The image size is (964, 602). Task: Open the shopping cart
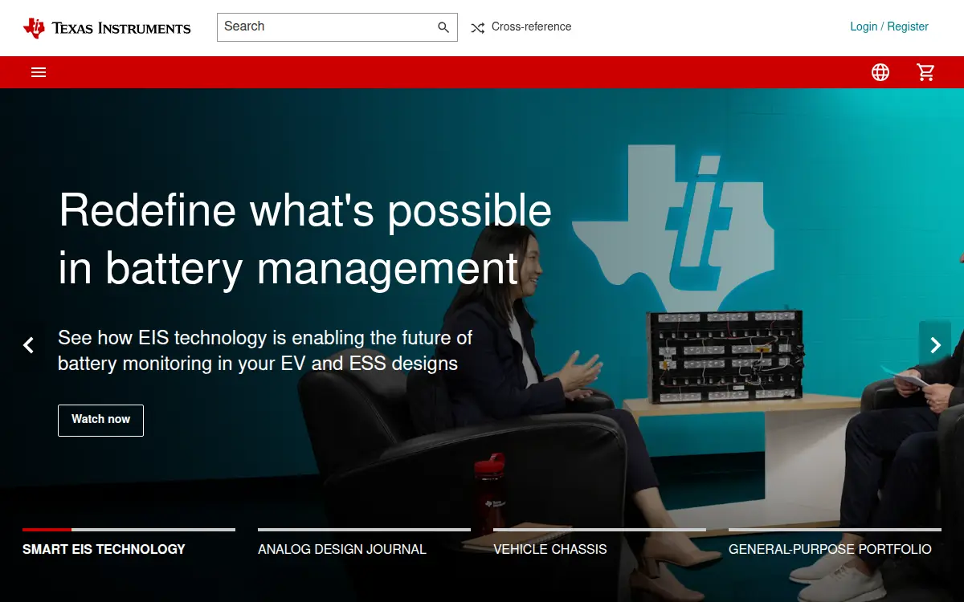926,72
